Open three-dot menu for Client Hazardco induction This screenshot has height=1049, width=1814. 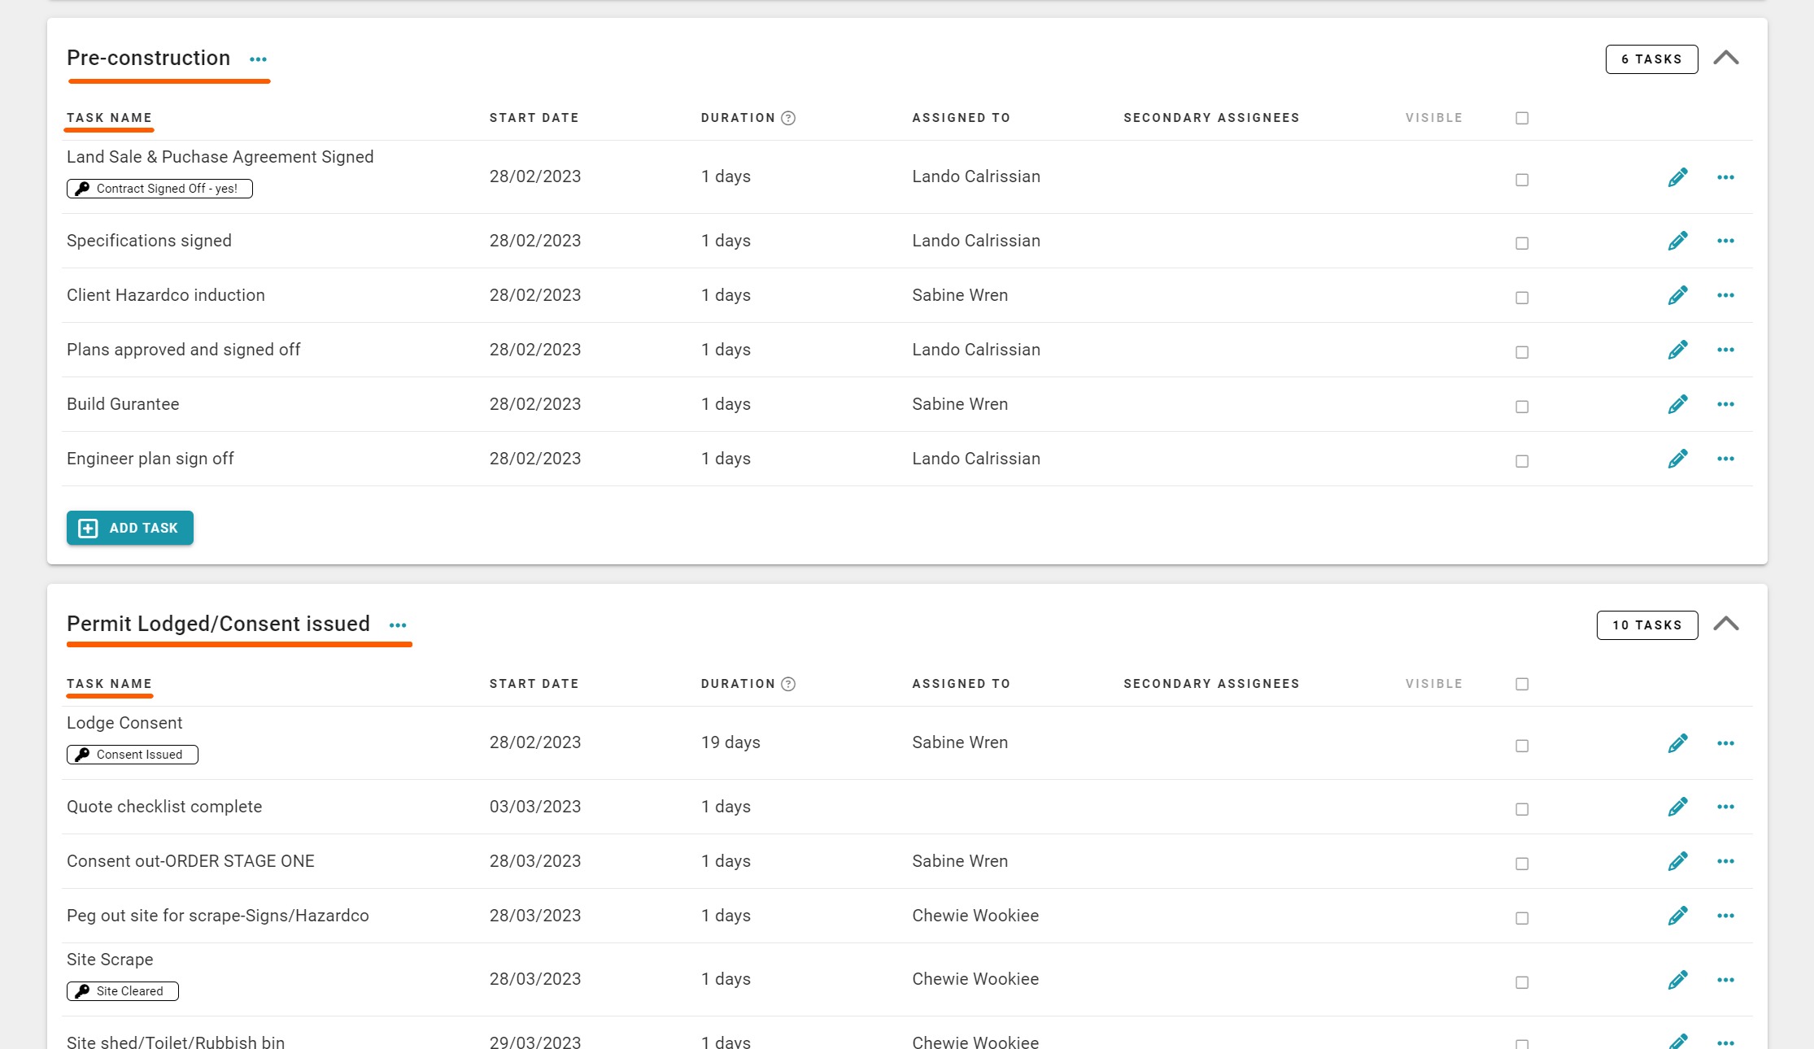1725,295
